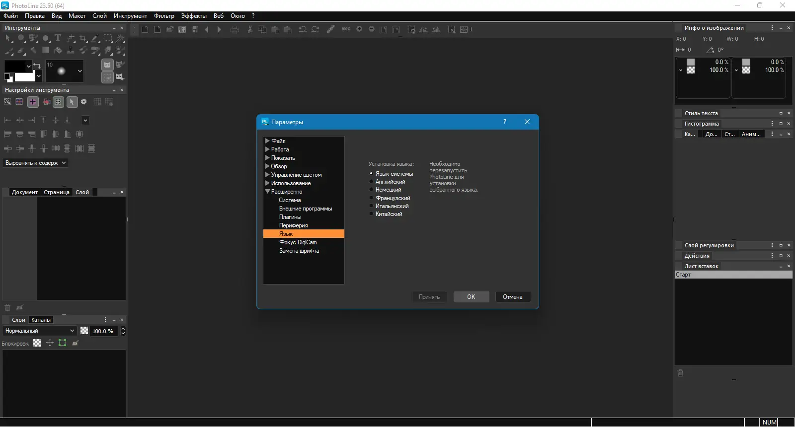795x427 pixels.
Task: Open the Выровнять к содерж dropdown
Action: [36, 163]
